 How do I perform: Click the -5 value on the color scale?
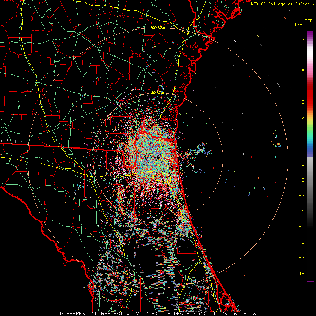(302, 226)
